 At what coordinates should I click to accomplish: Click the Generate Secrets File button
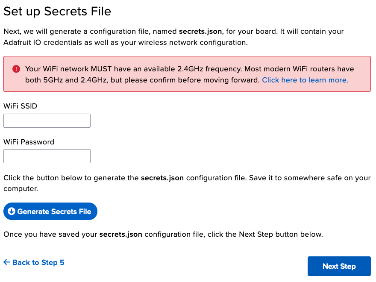[50, 211]
